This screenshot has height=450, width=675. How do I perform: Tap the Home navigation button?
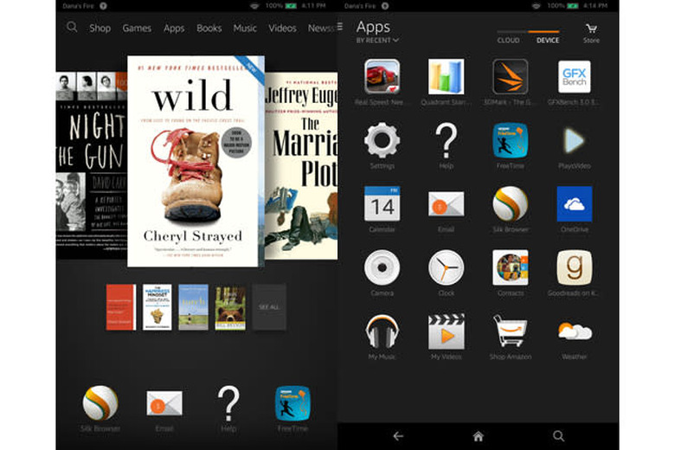[x=478, y=436]
